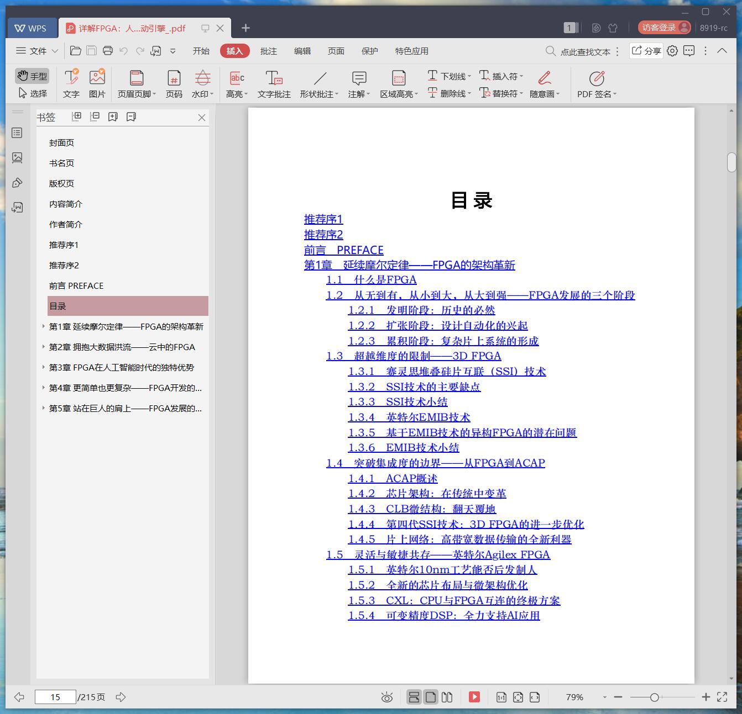
Task: Switch to the 特色应用 ribbon tab
Action: click(412, 51)
